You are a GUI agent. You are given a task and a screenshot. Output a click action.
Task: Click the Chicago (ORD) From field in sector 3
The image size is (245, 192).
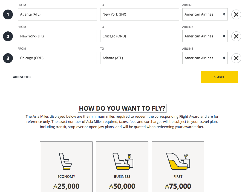57,58
